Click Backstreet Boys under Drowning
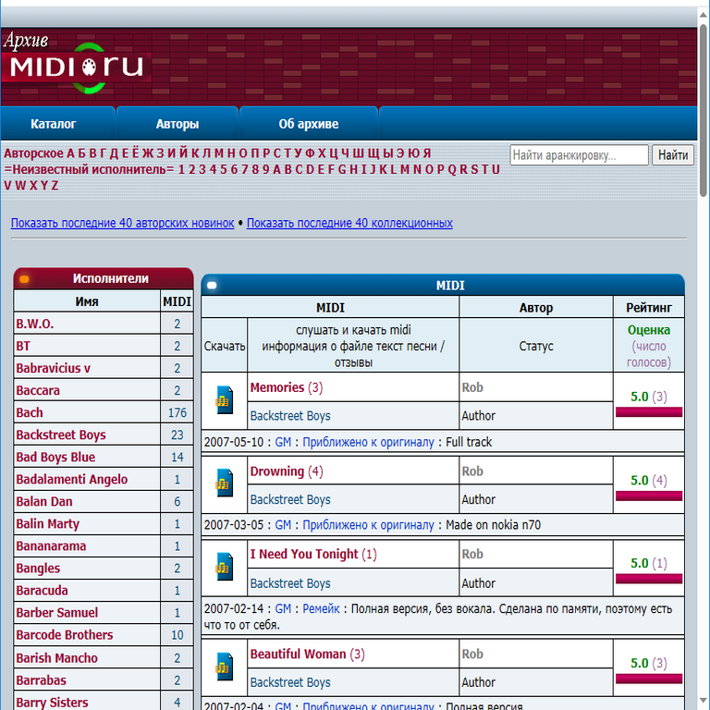Viewport: 710px width, 710px height. click(x=290, y=499)
